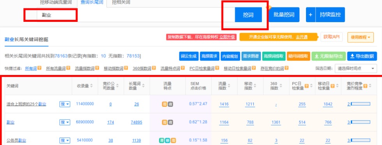The width and height of the screenshot is (382, 145).
Task: Sort the table by 竞价公司数量 column
Action: [x=117, y=86]
